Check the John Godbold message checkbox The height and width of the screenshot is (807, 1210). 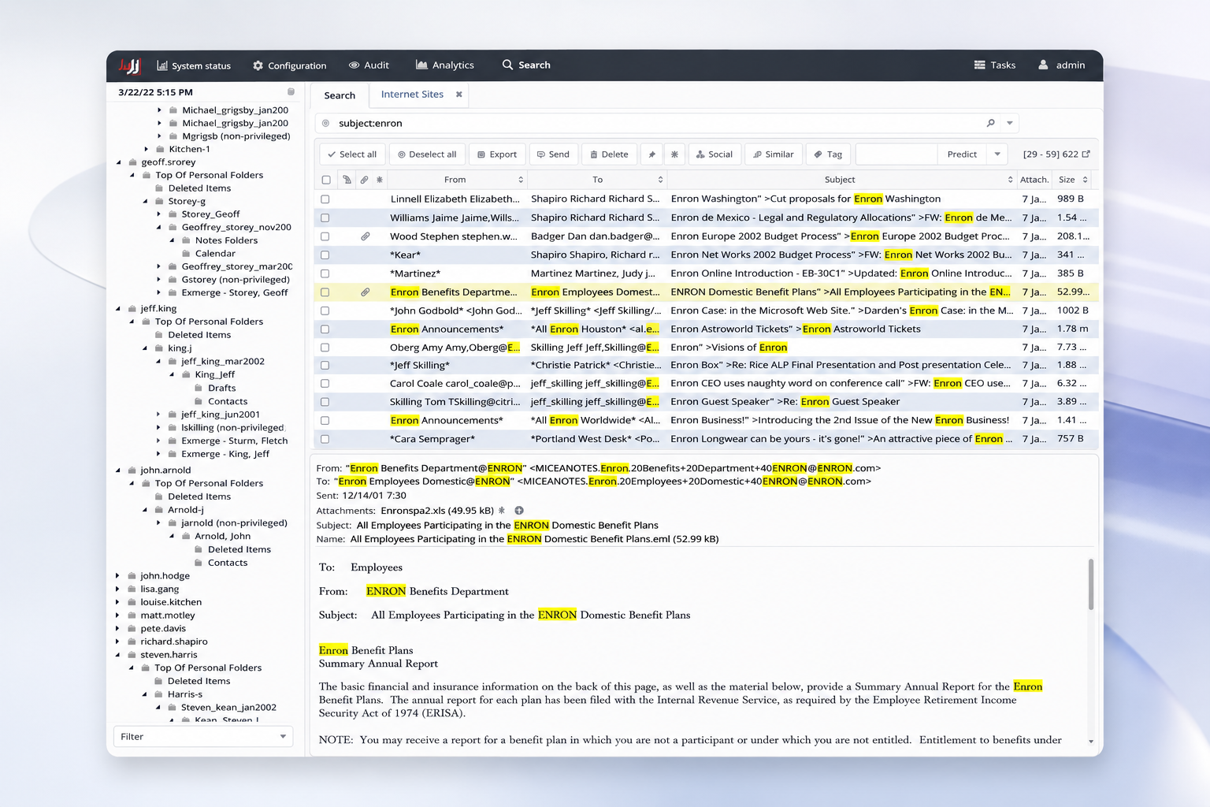point(325,311)
